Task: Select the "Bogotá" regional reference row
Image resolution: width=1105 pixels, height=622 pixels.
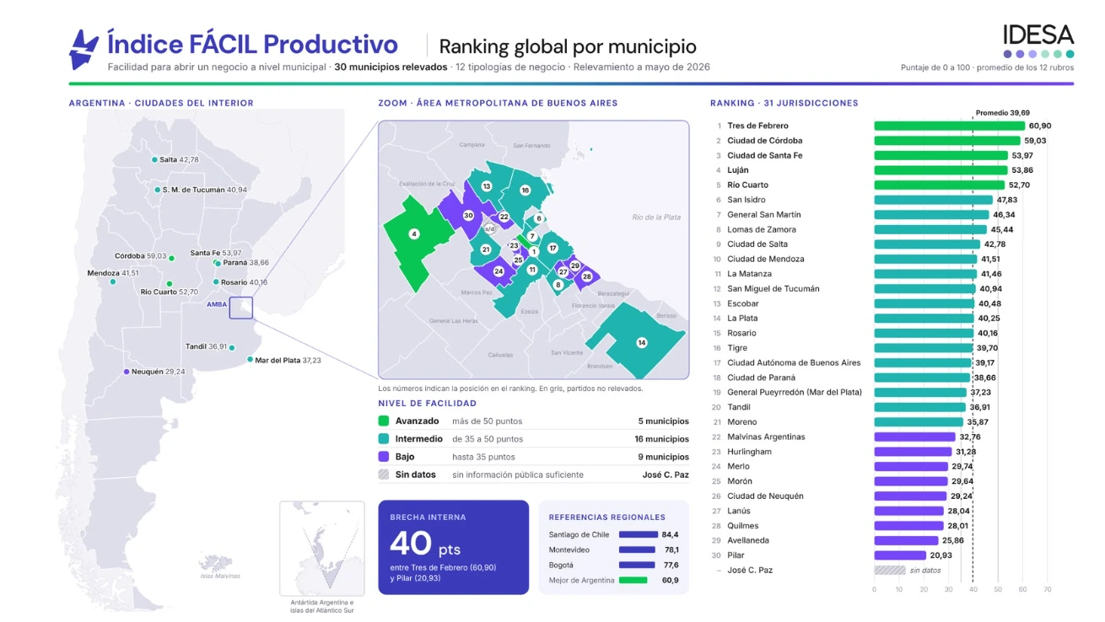Action: (613, 565)
